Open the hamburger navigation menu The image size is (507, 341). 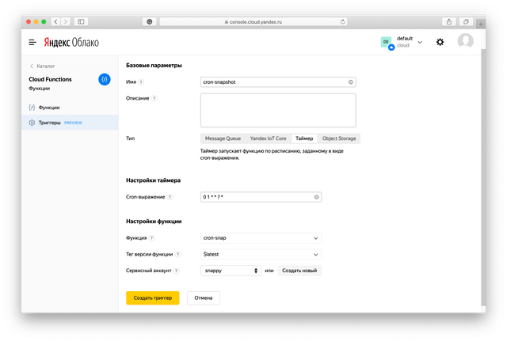tap(32, 42)
